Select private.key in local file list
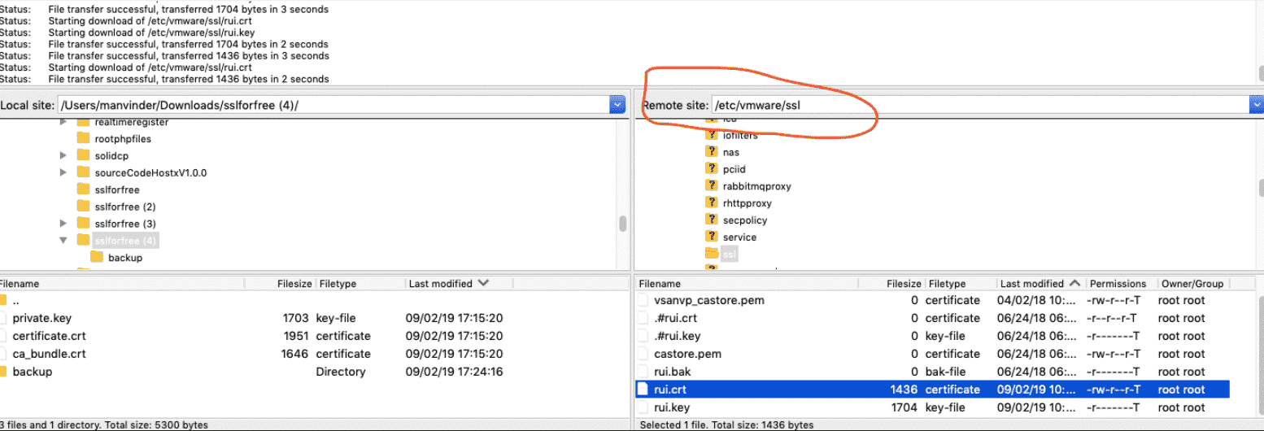 point(42,318)
